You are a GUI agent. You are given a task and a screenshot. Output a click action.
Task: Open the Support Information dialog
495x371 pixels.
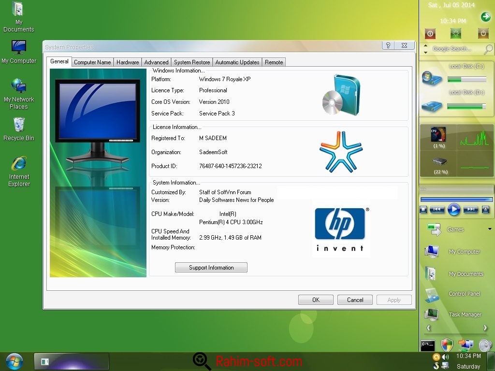coord(211,267)
